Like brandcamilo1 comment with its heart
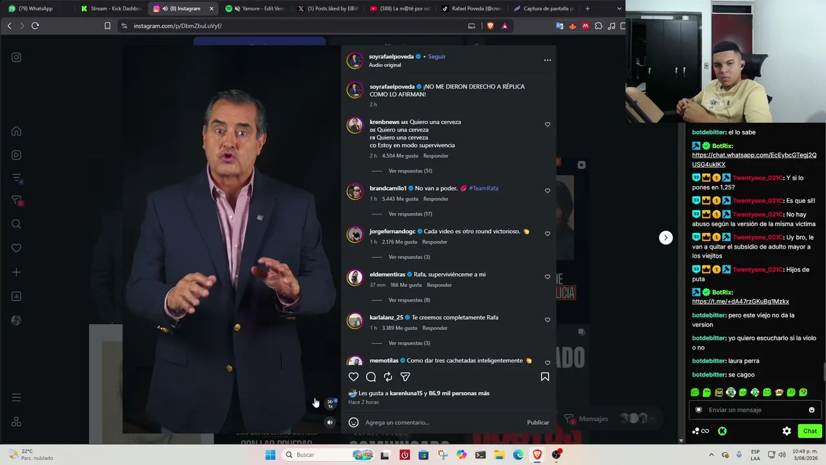This screenshot has width=826, height=465. coord(547,191)
